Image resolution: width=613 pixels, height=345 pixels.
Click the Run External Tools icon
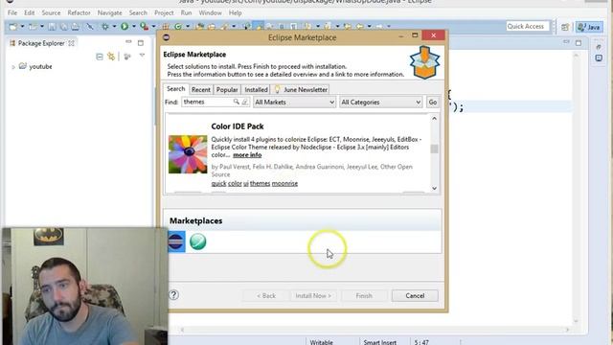pyautogui.click(x=145, y=26)
